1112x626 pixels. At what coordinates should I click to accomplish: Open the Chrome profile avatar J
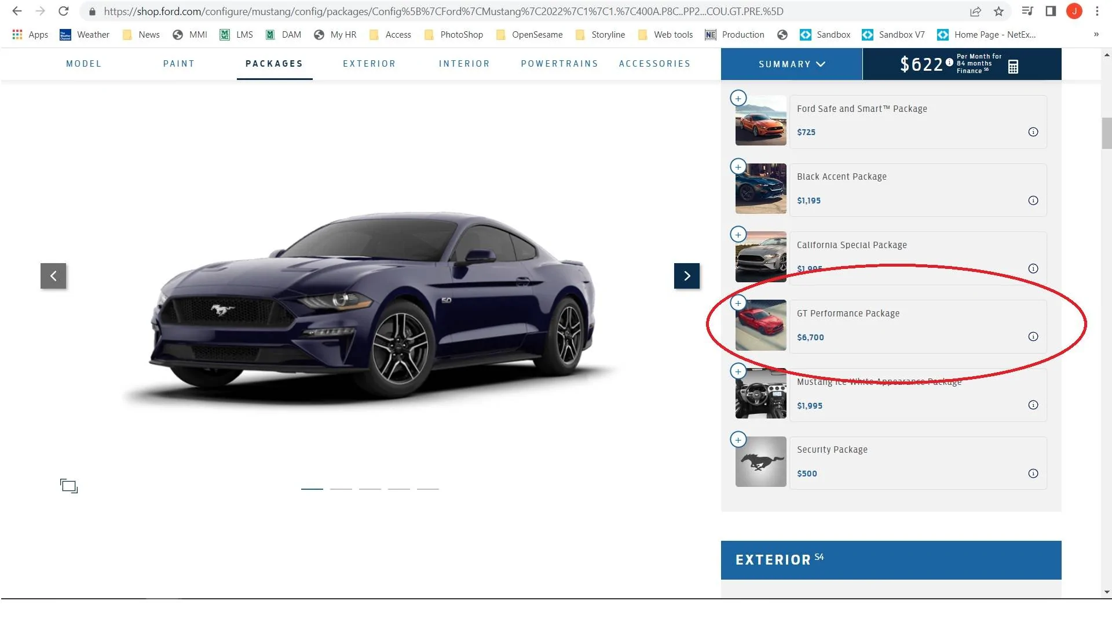coord(1074,11)
